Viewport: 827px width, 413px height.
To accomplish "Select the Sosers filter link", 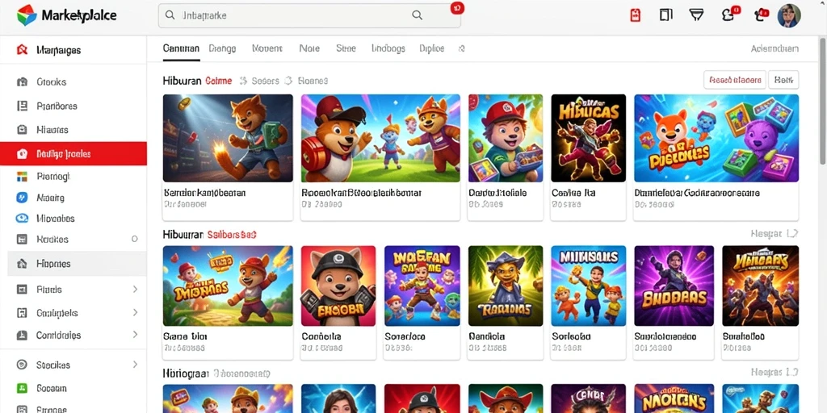I will coord(265,81).
